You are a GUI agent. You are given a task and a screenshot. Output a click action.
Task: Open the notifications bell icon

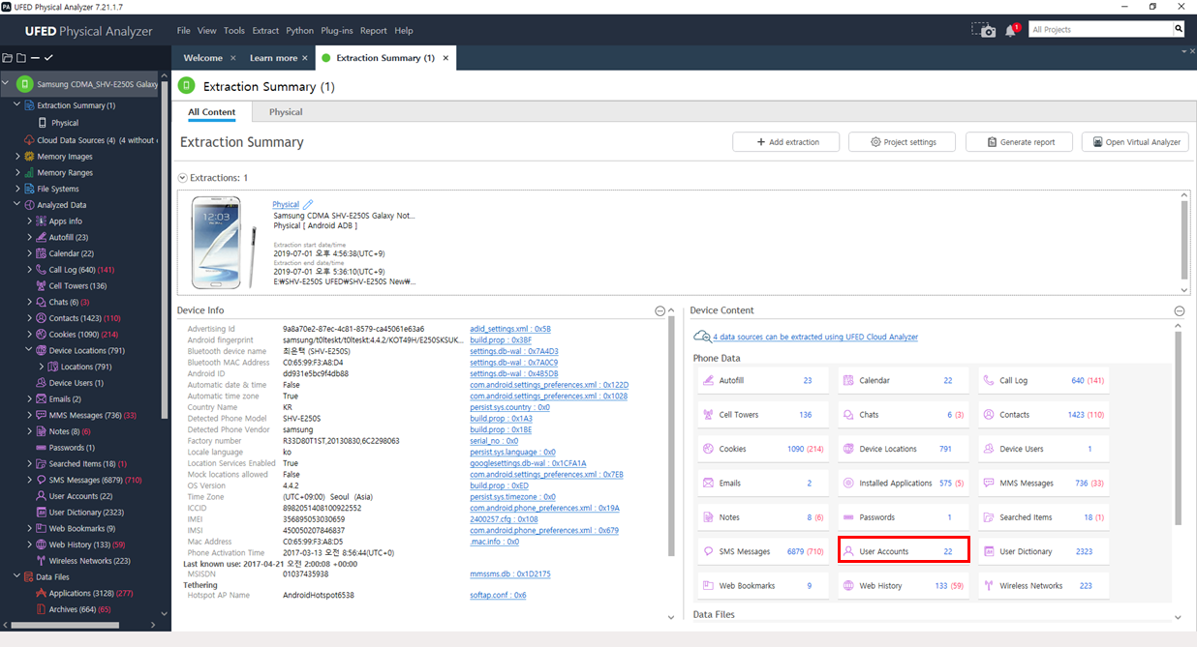tap(1011, 30)
